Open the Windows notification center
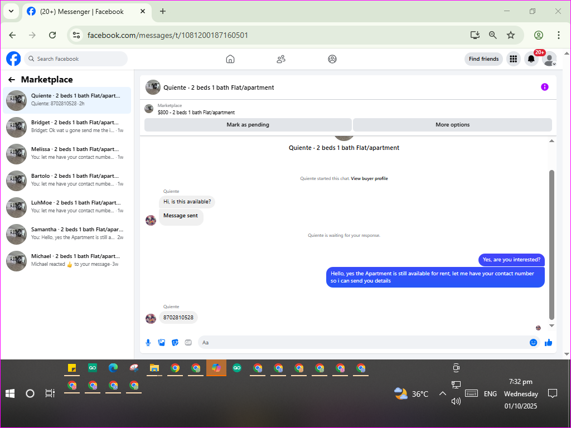The width and height of the screenshot is (571, 428). click(553, 393)
